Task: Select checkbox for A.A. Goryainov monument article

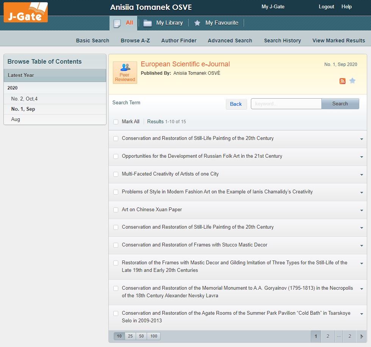Action: (x=116, y=288)
